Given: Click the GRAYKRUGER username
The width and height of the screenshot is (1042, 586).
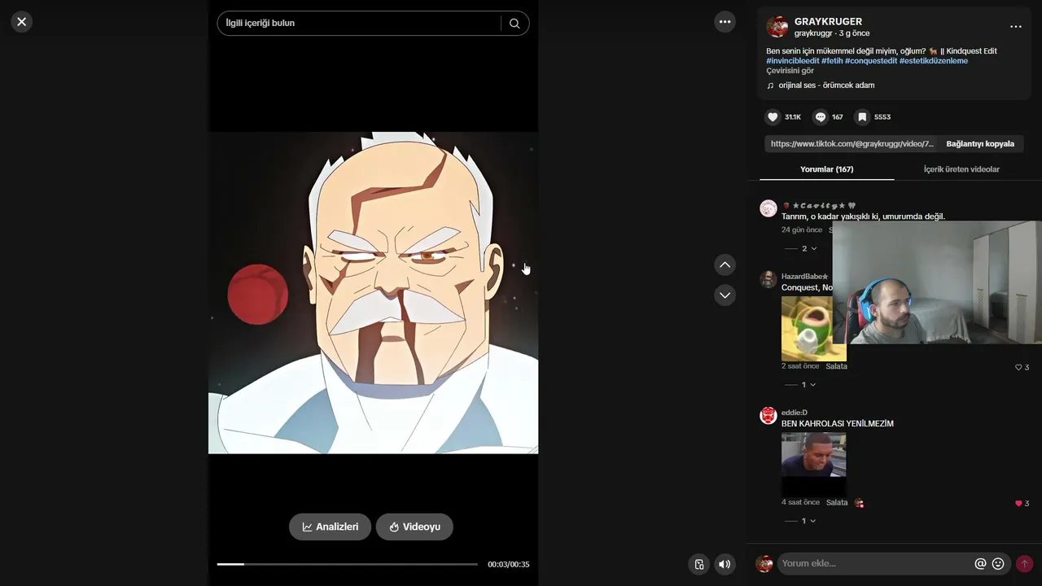Looking at the screenshot, I should pos(828,21).
